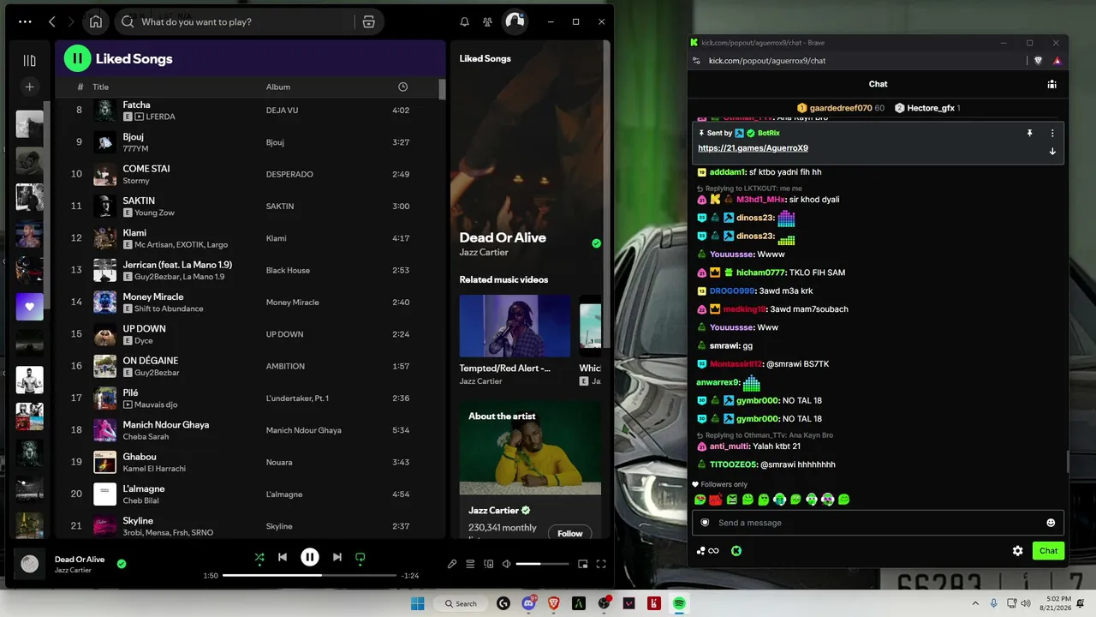The height and width of the screenshot is (617, 1096).
Task: Go to Spotify Home
Action: coord(96,21)
